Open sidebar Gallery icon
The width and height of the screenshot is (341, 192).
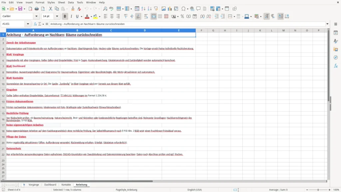[x=336, y=49]
